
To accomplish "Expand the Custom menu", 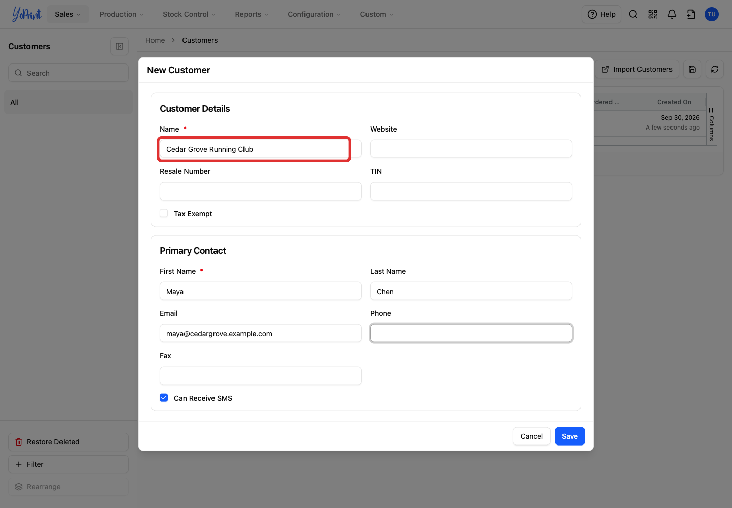I will 377,14.
